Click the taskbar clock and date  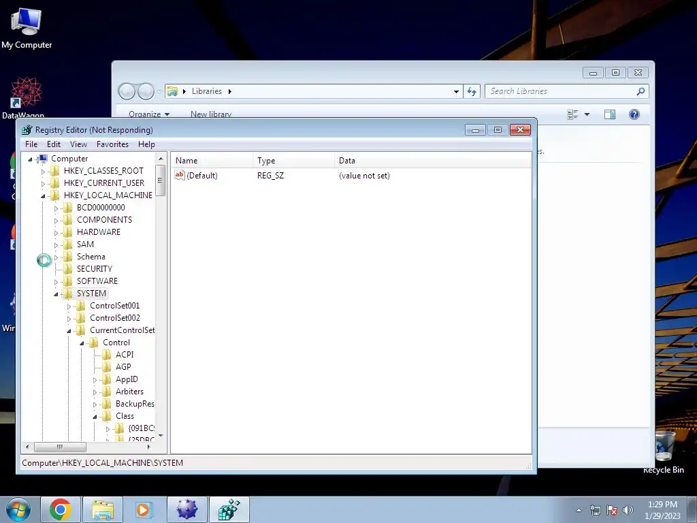click(x=662, y=510)
